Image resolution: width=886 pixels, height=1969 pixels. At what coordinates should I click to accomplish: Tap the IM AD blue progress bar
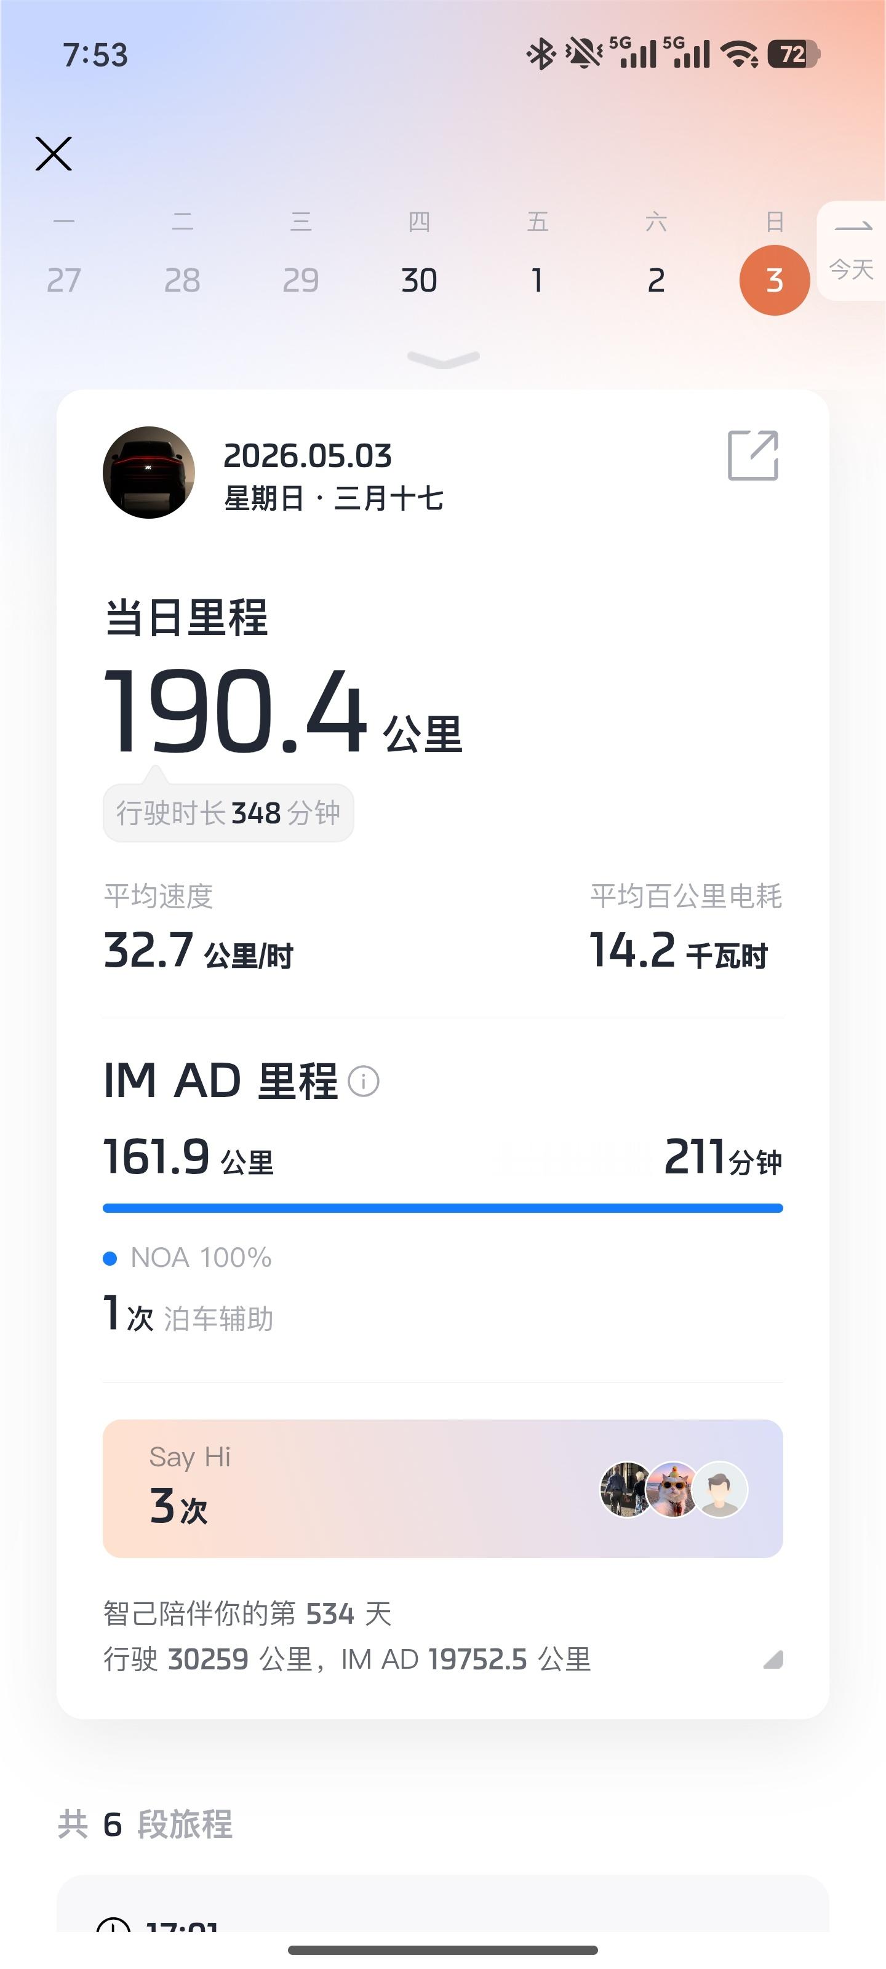point(442,1208)
